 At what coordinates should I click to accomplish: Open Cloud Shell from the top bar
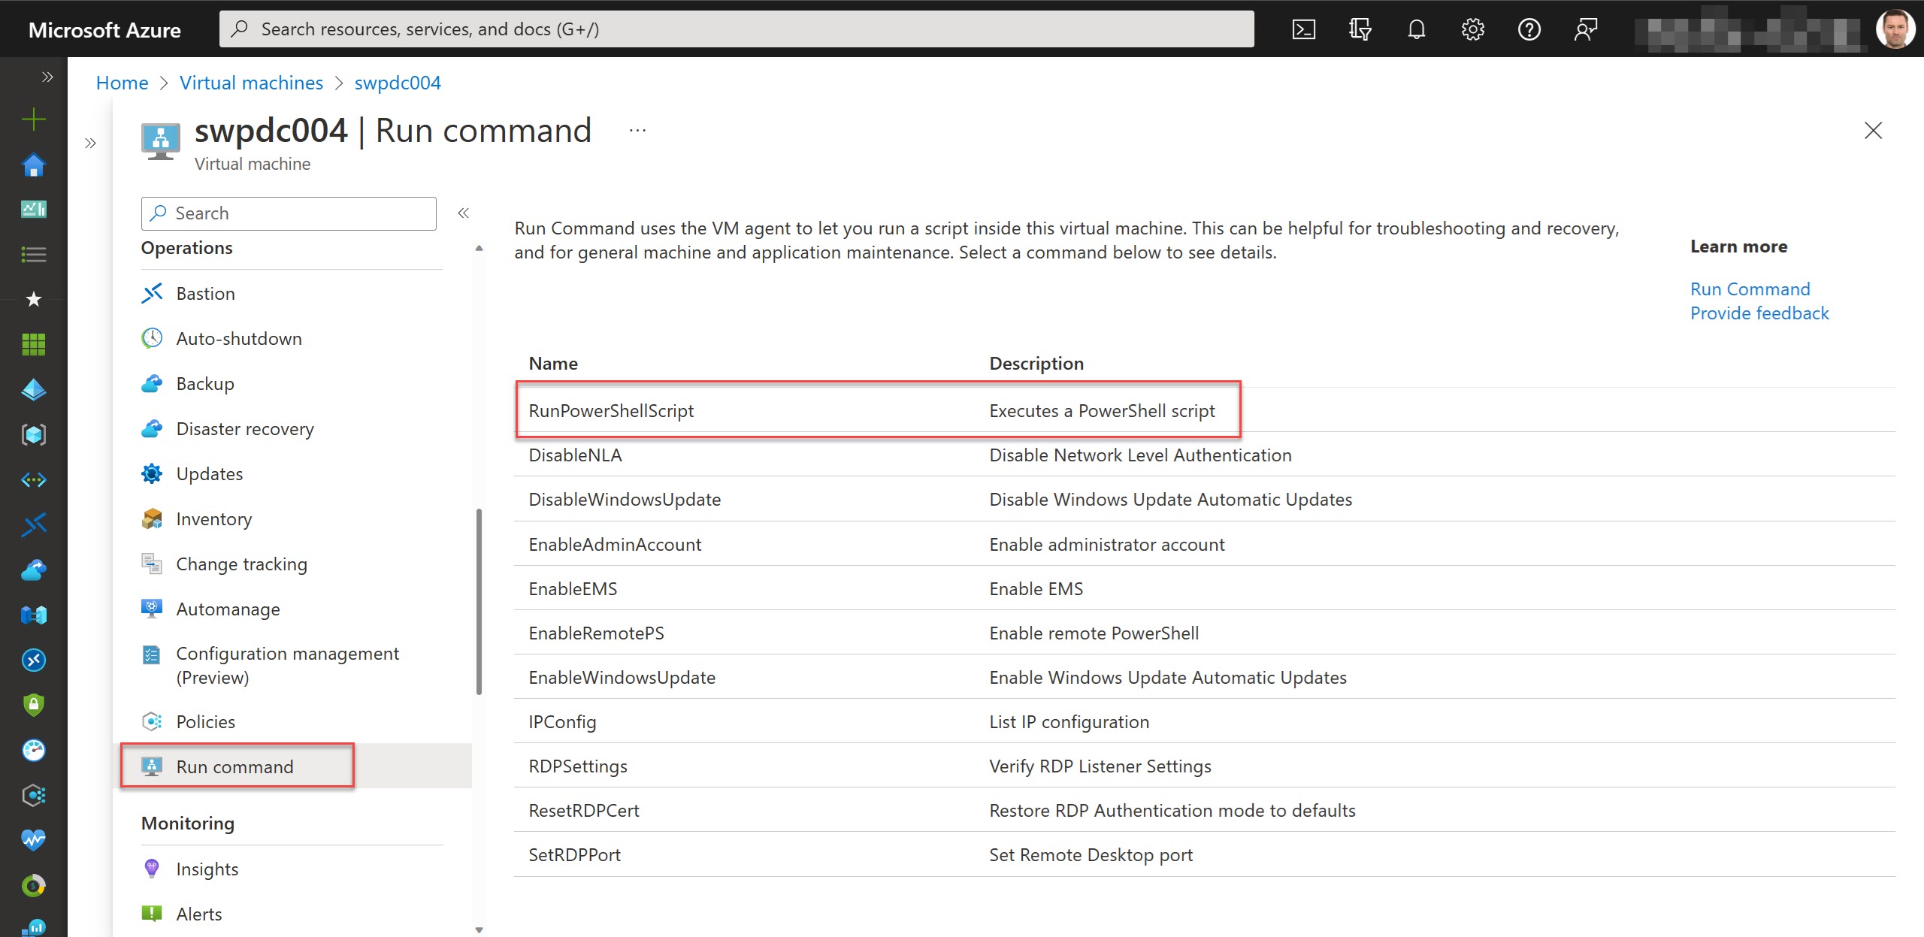(x=1304, y=29)
